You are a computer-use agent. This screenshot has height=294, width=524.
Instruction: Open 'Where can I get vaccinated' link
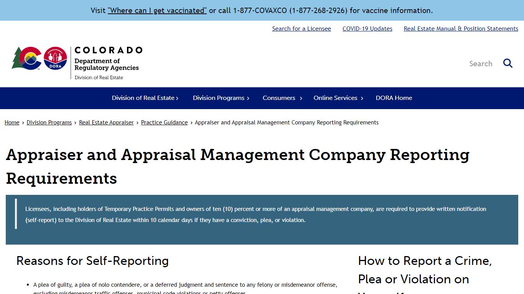(x=157, y=10)
